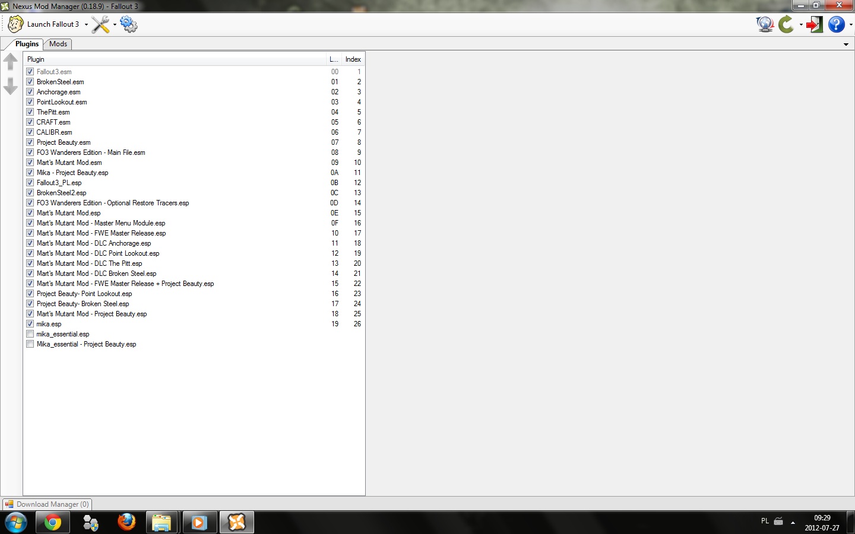Select Project Beauty.esm row
Screen dimensions: 855x534
(194, 142)
